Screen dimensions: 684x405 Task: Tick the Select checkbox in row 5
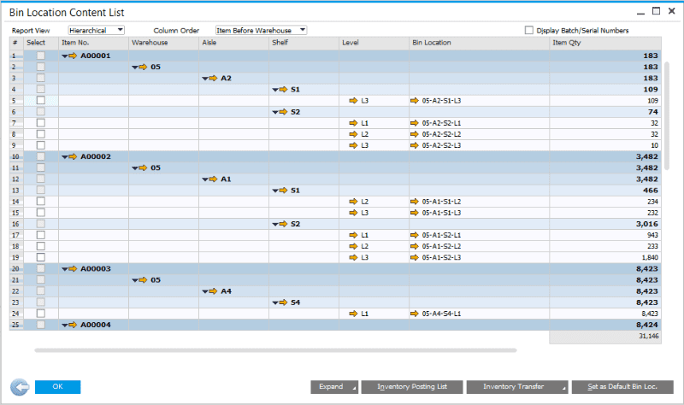pyautogui.click(x=40, y=100)
